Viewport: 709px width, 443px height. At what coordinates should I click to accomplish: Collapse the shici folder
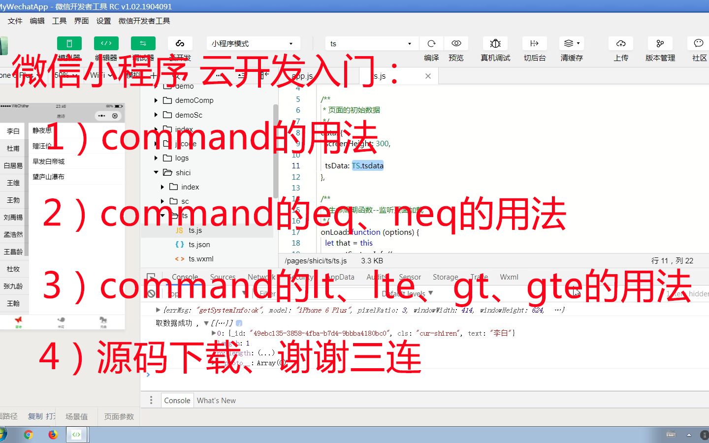tap(156, 172)
